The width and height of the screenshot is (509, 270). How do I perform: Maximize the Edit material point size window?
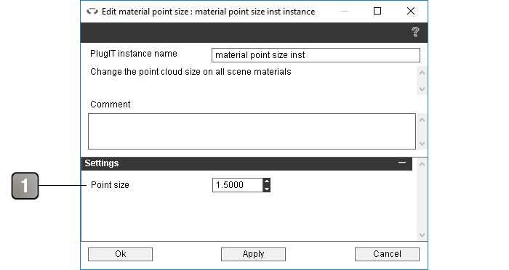377,12
